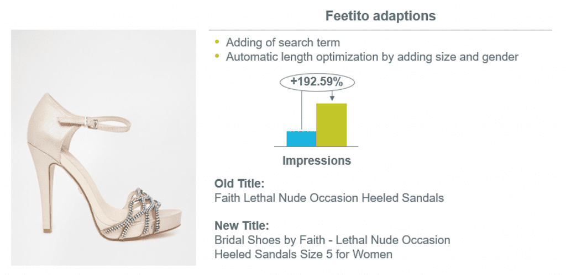Select the 'Automatic length optimization' line

pyautogui.click(x=372, y=57)
